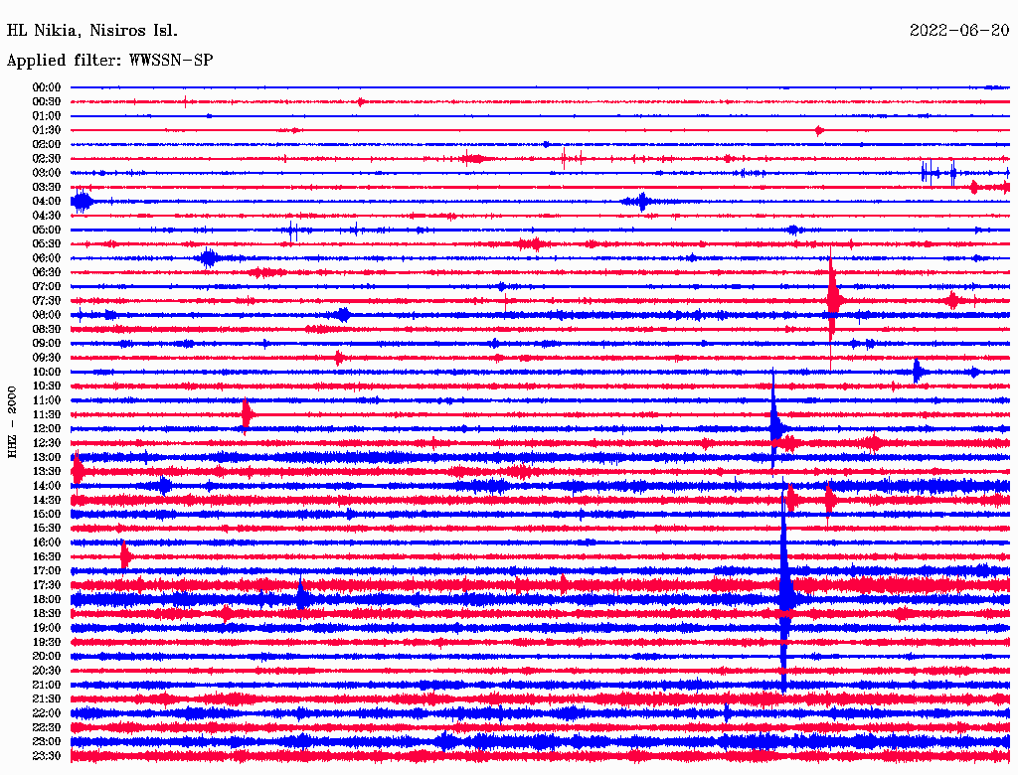Select the 10:00 time label
Screen dimensions: 1018x775
pos(47,373)
